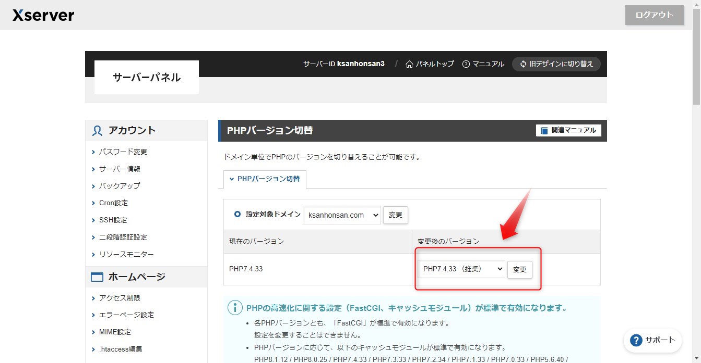Open the .htaccess編集 link
Viewport: 701px width, 363px height.
[x=119, y=348]
